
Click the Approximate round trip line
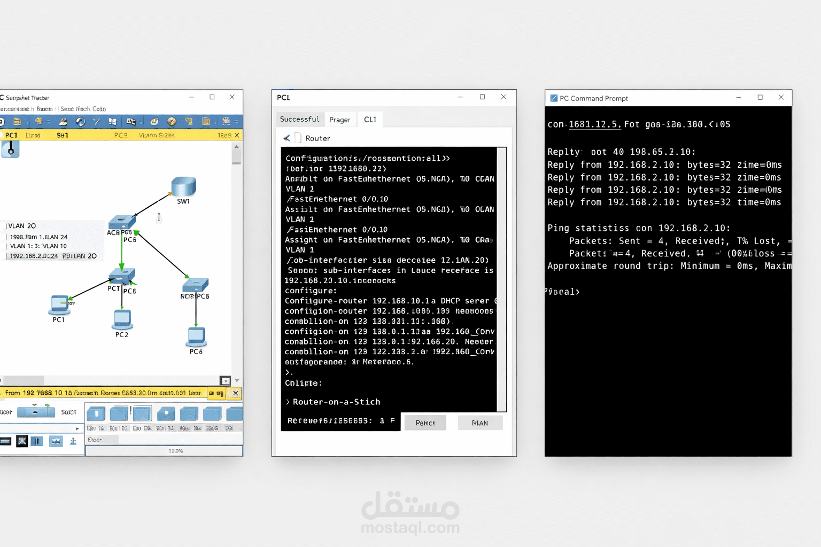click(669, 266)
